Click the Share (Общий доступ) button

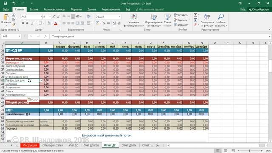pos(259,9)
